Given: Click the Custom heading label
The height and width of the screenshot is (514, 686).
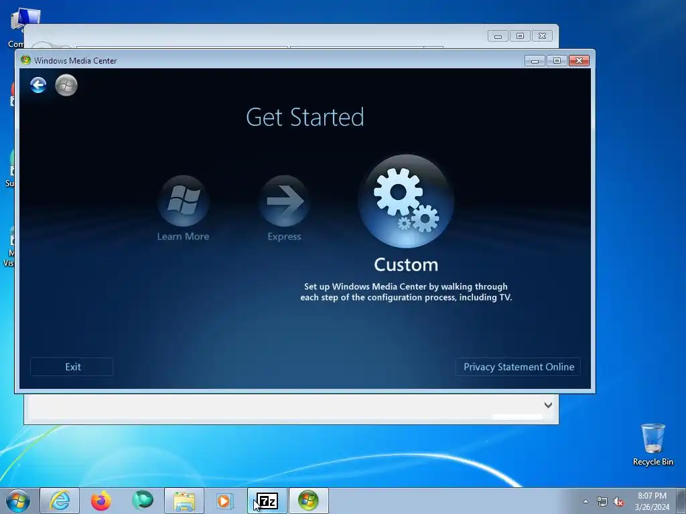Looking at the screenshot, I should [x=406, y=265].
